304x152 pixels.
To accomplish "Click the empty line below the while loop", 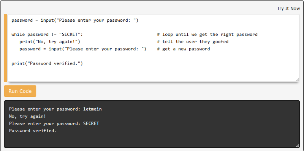I will tap(114, 56).
